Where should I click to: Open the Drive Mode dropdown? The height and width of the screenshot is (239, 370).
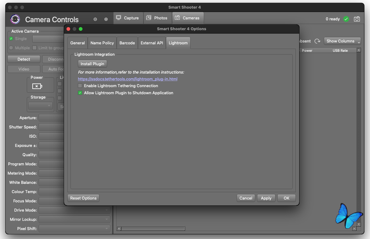[74, 210]
